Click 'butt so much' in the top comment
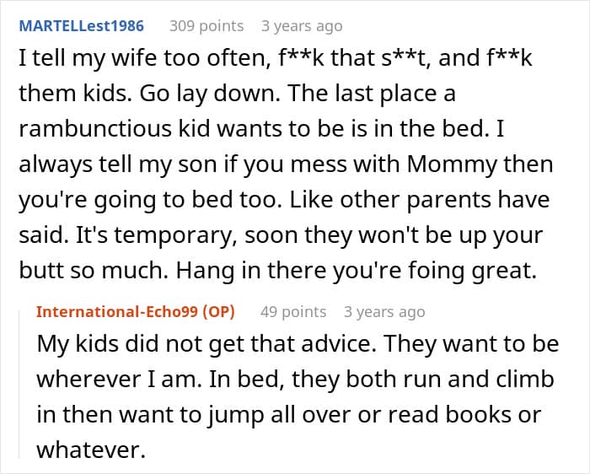The image size is (590, 474). tap(91, 272)
